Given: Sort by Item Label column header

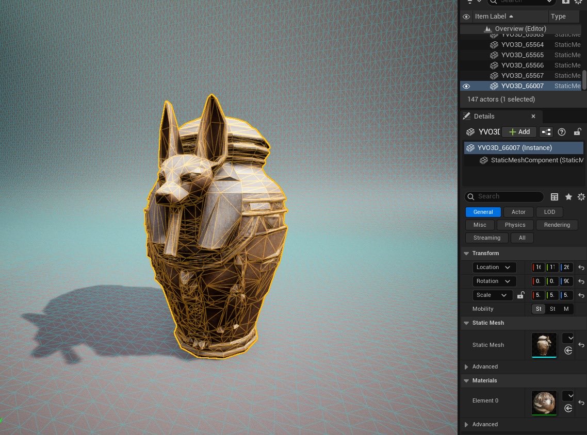Looking at the screenshot, I should point(510,16).
